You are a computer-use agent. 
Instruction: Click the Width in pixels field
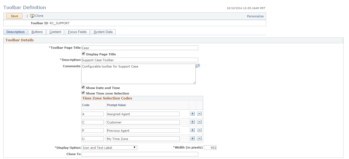pyautogui.click(x=210, y=147)
